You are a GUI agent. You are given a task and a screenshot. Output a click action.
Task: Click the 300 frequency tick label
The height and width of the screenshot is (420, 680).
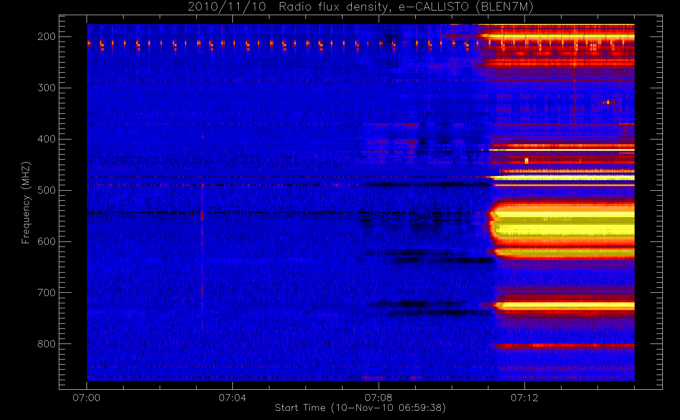click(46, 88)
